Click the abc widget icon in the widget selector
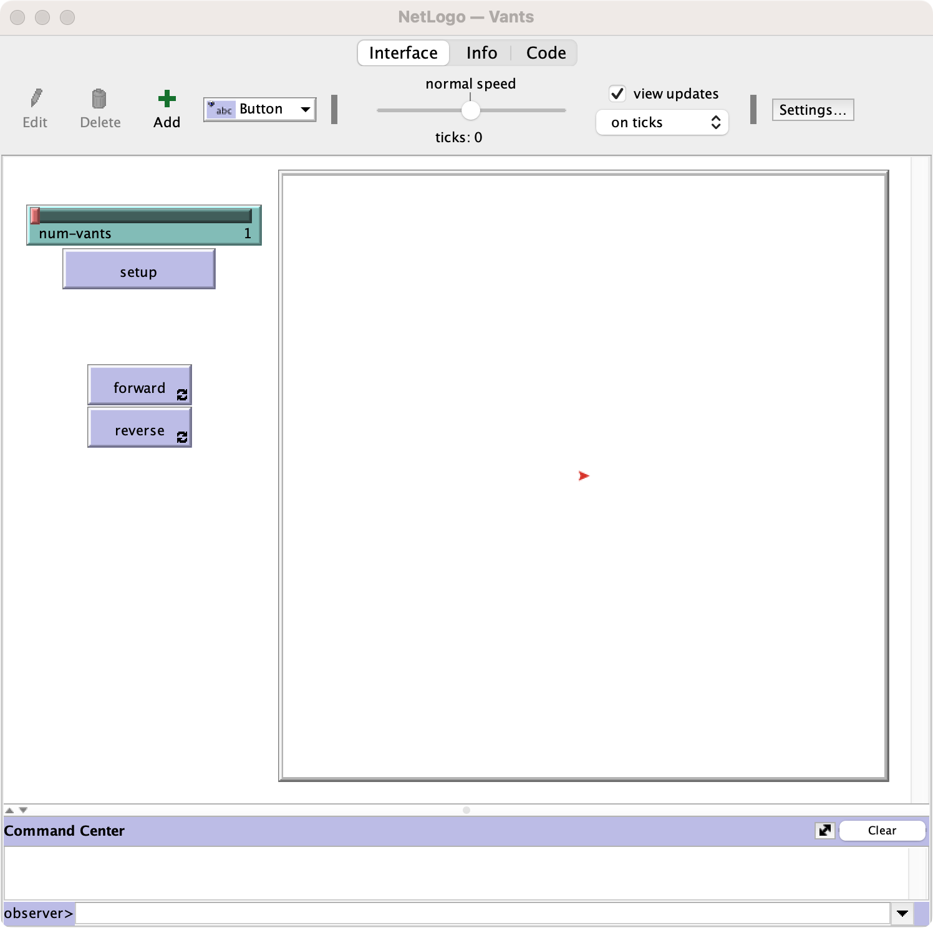 [222, 109]
